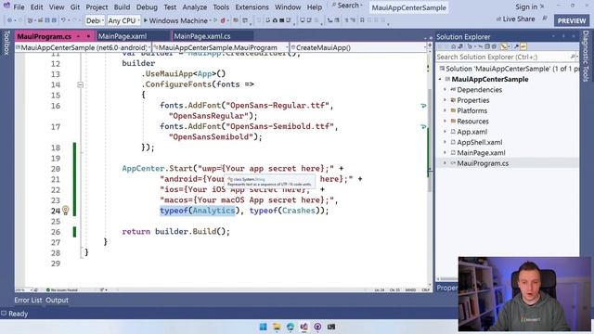This screenshot has height=334, width=594.
Task: Expand the Platforms folder
Action: pos(445,111)
